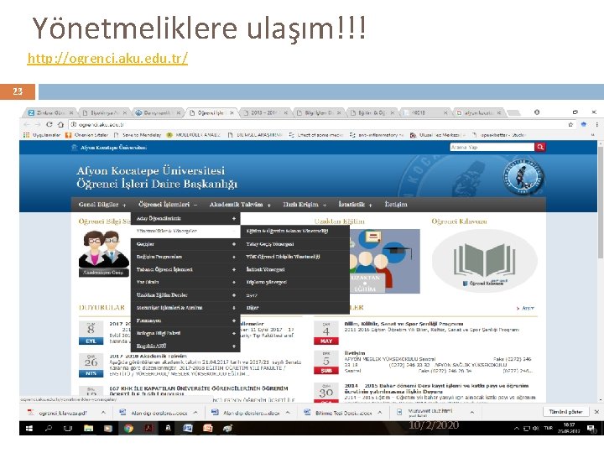Image resolution: width=604 pixels, height=453 pixels.
Task: Open the Uygulamalar apps bookmark
Action: pyautogui.click(x=42, y=135)
